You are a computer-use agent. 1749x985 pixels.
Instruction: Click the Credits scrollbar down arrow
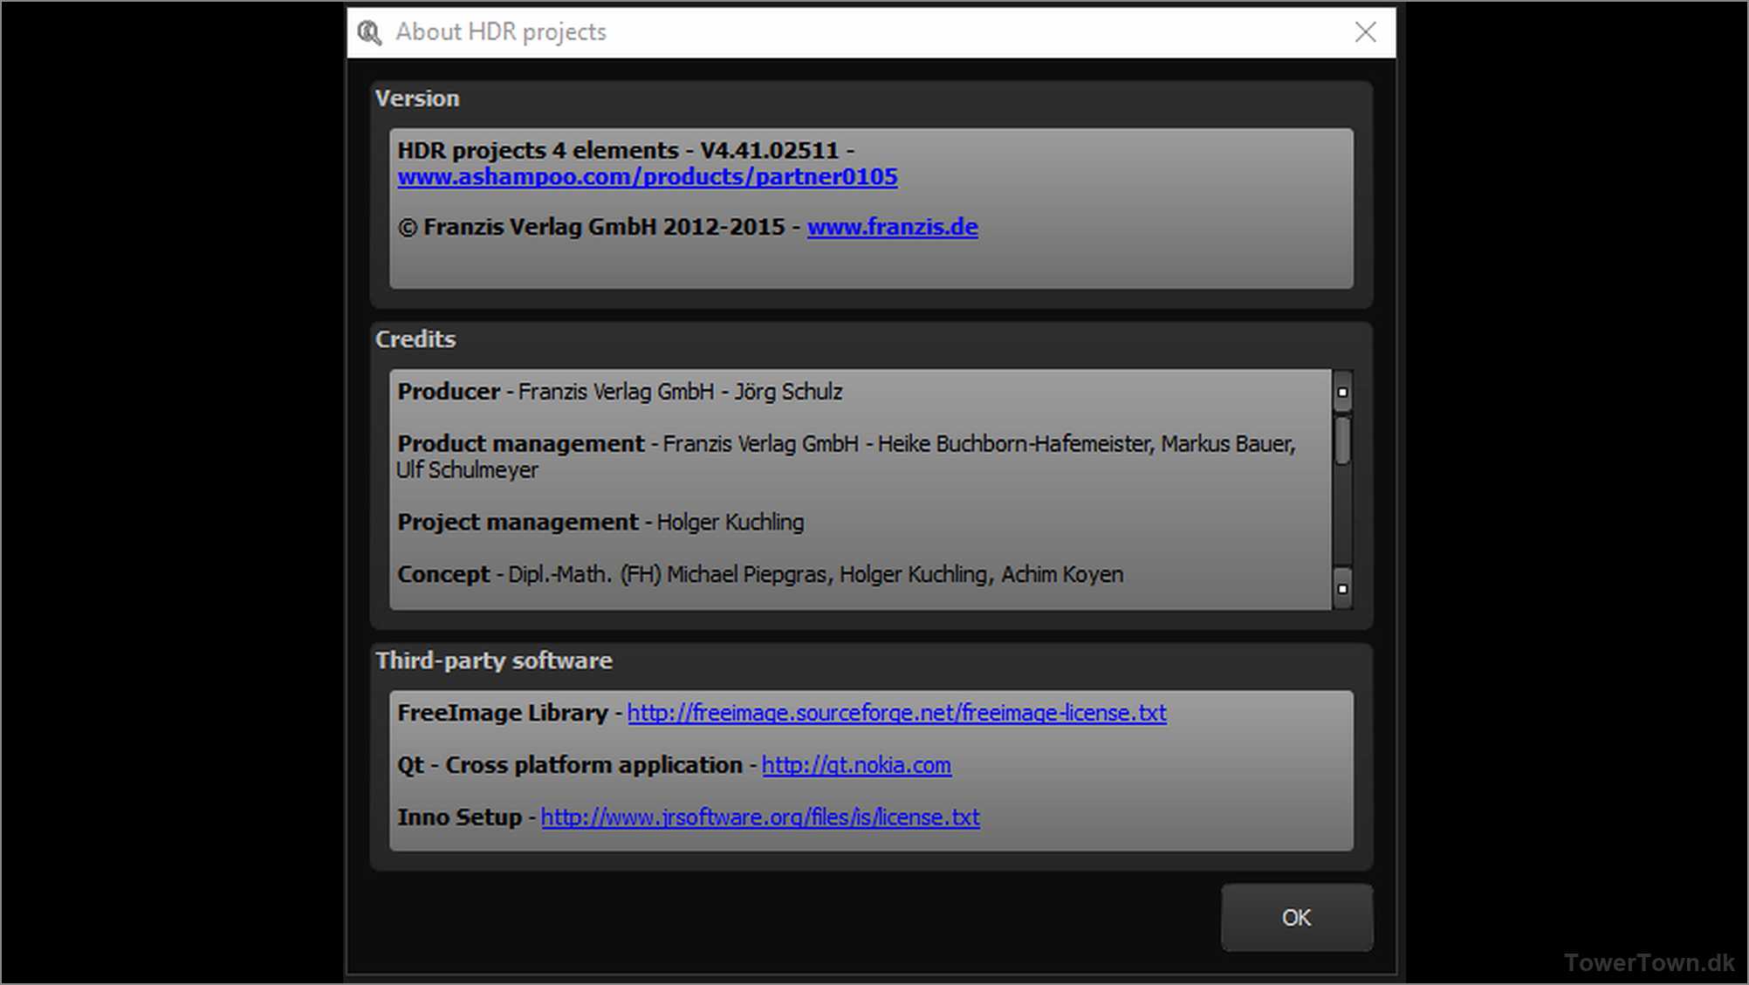(x=1342, y=589)
